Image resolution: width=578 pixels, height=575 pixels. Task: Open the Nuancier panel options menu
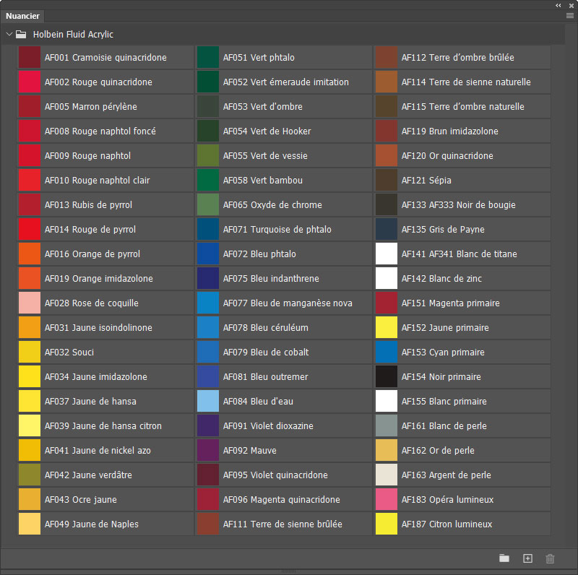click(x=569, y=15)
